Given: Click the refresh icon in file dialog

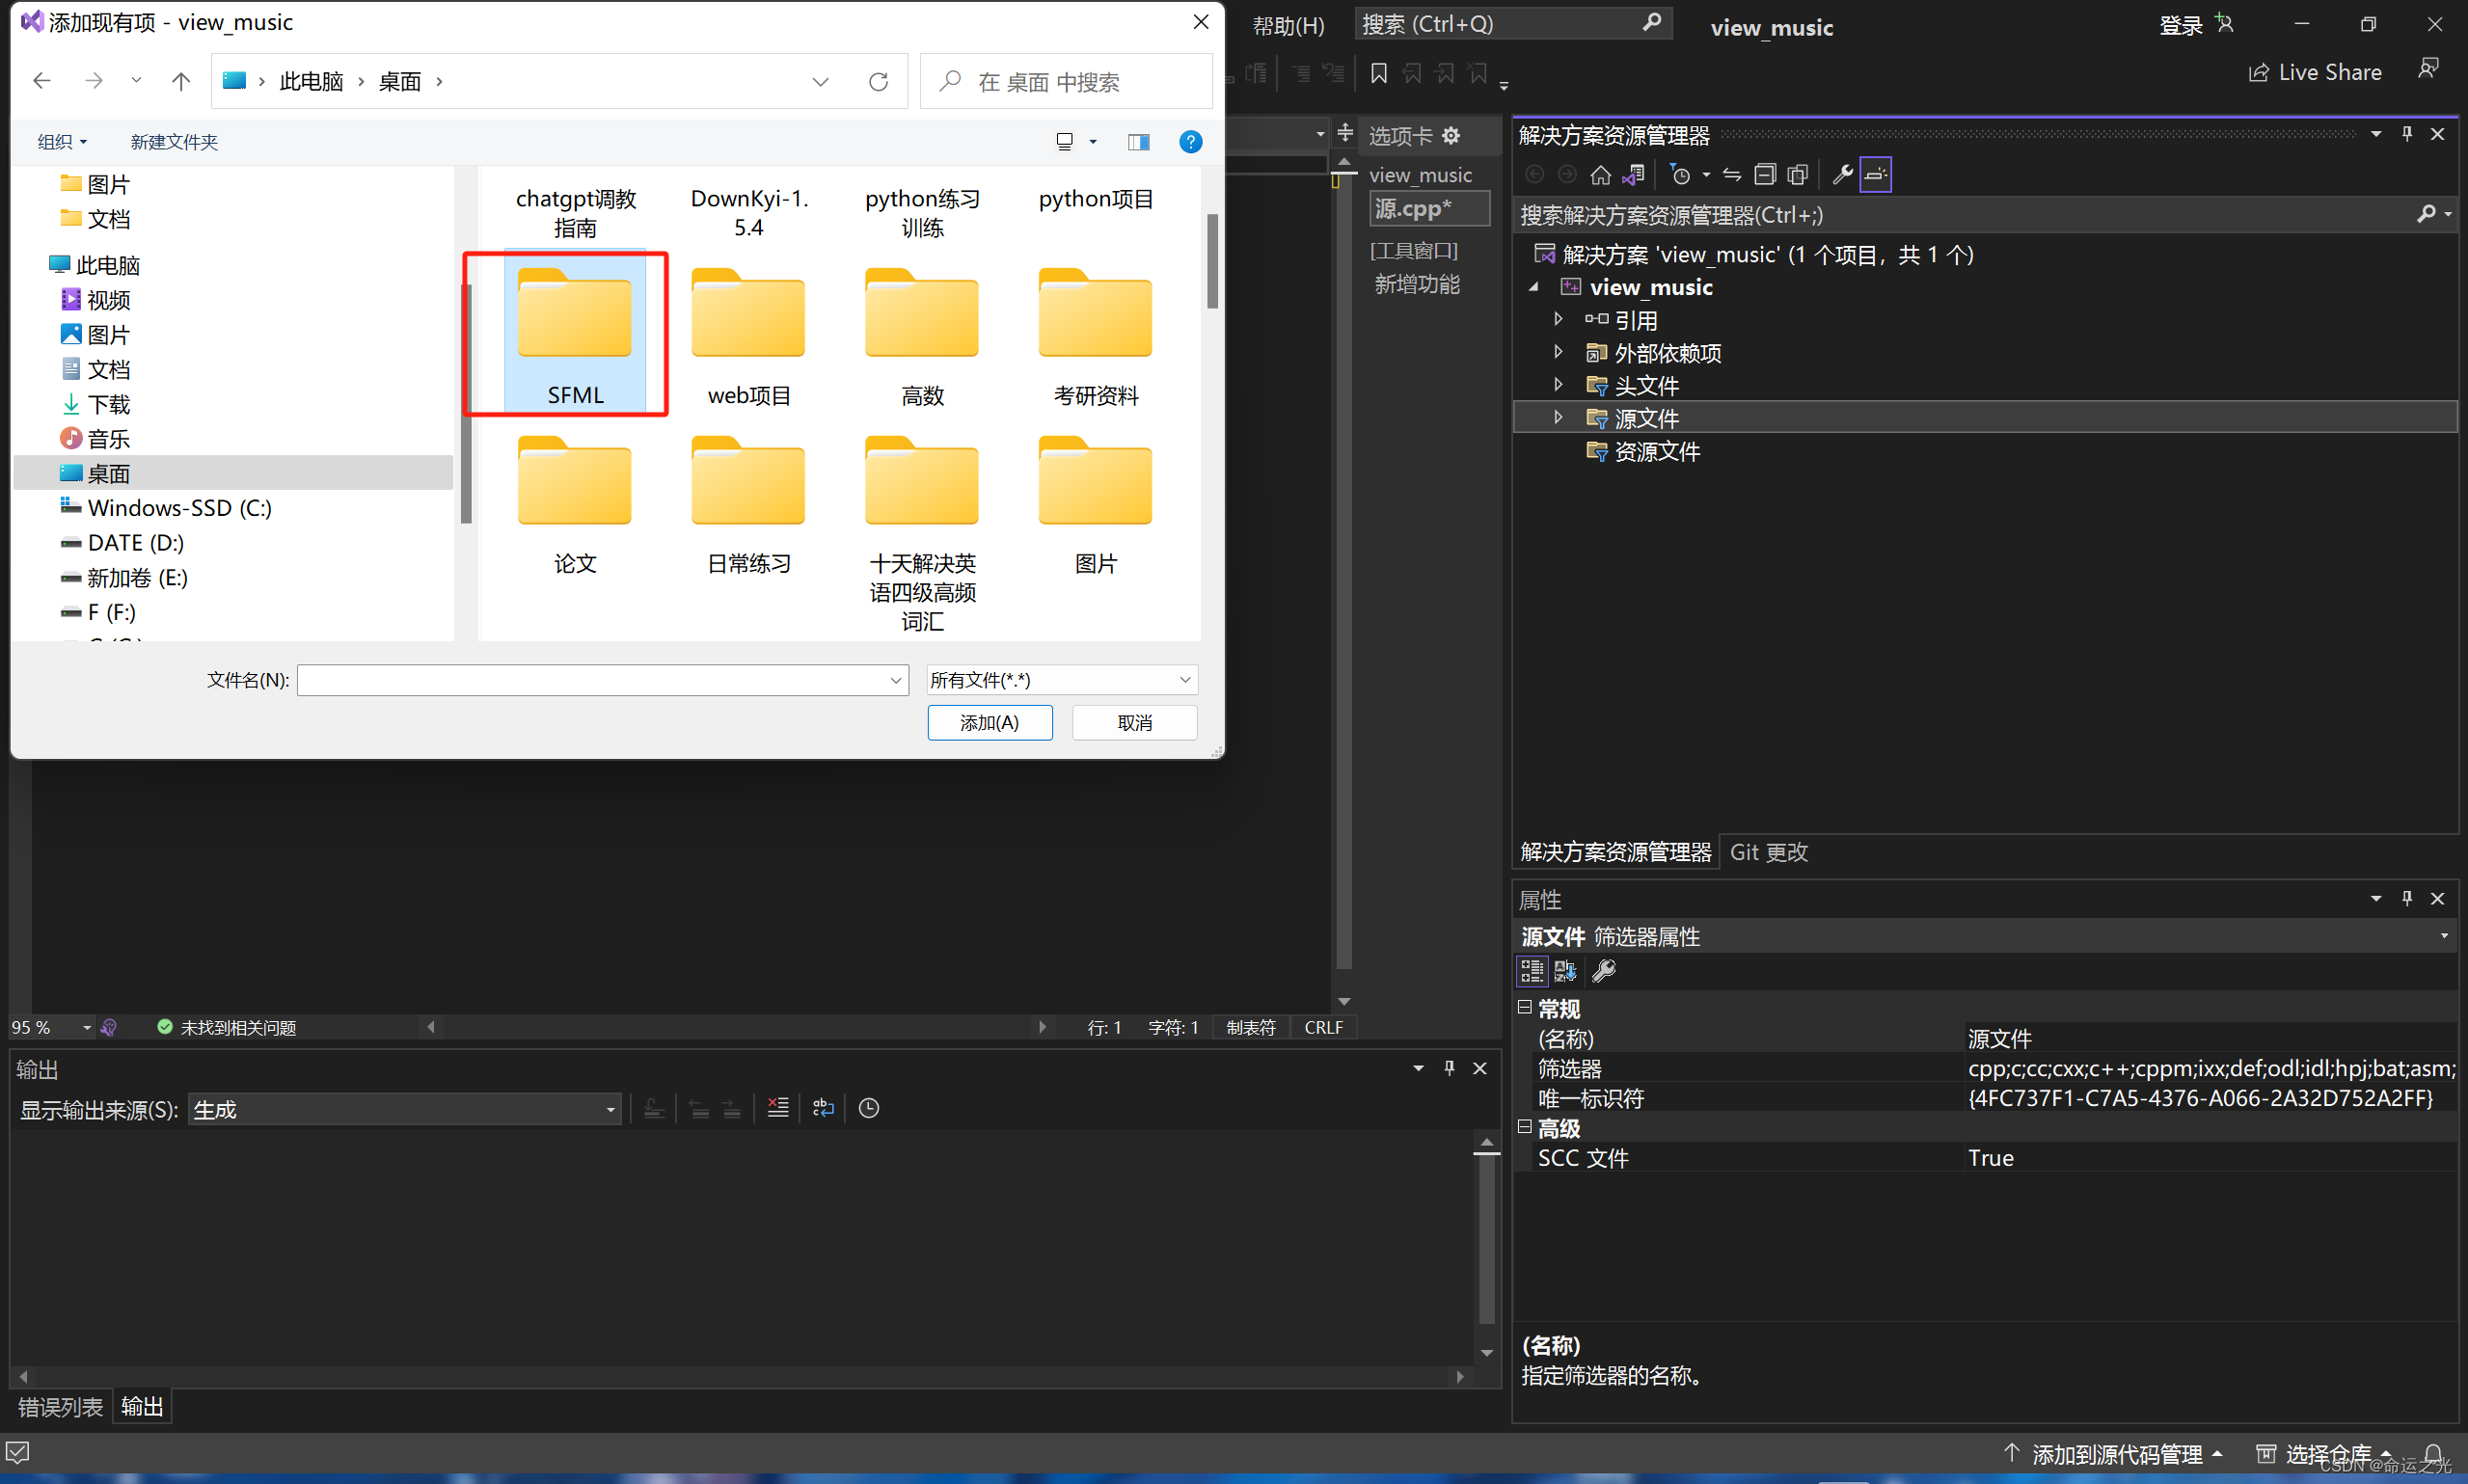Looking at the screenshot, I should [878, 81].
